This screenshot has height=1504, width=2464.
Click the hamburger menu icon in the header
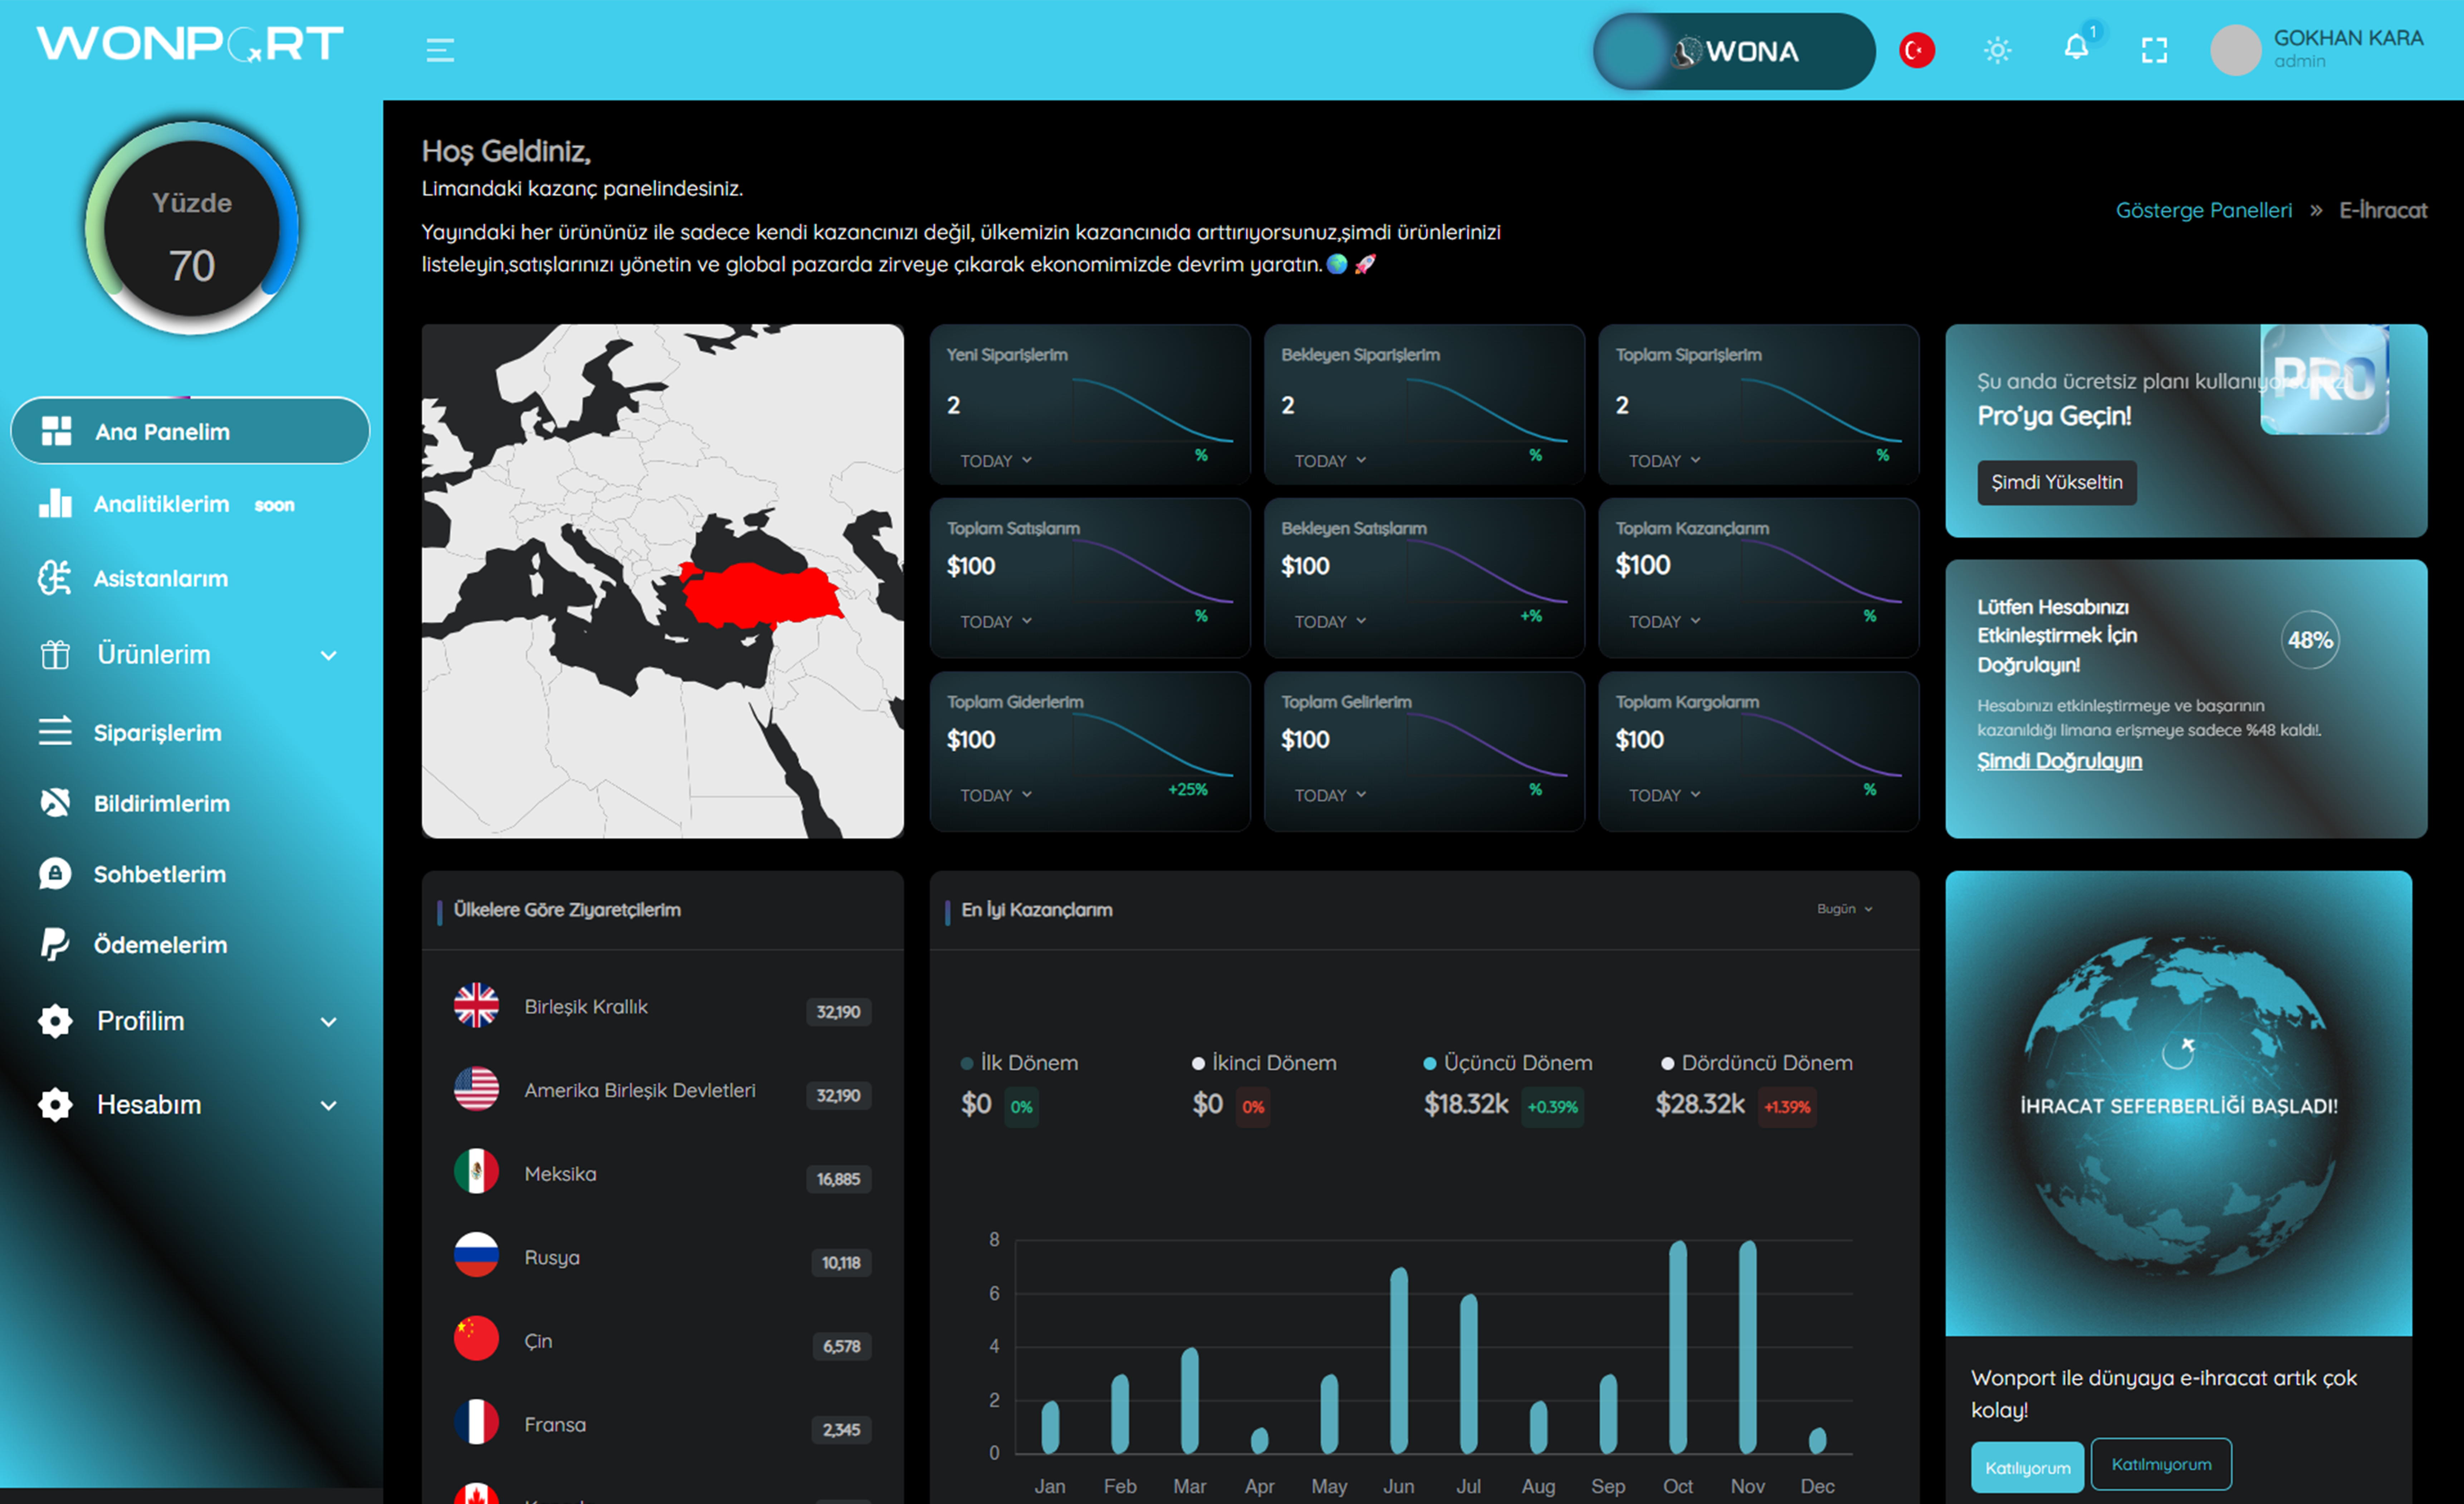tap(440, 50)
